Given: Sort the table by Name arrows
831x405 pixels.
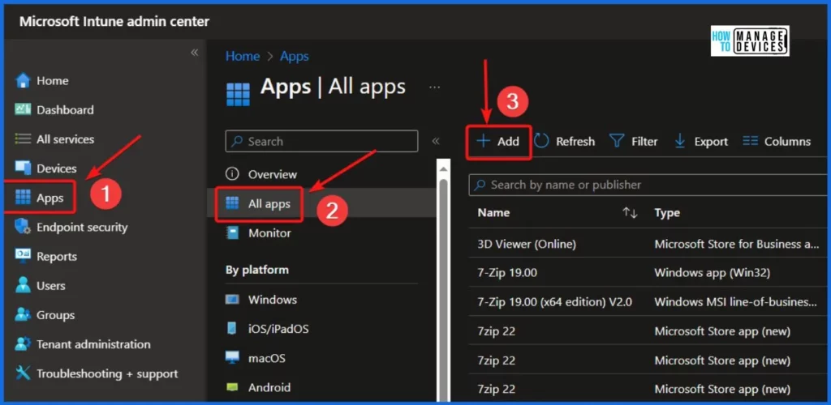Looking at the screenshot, I should click(x=630, y=212).
